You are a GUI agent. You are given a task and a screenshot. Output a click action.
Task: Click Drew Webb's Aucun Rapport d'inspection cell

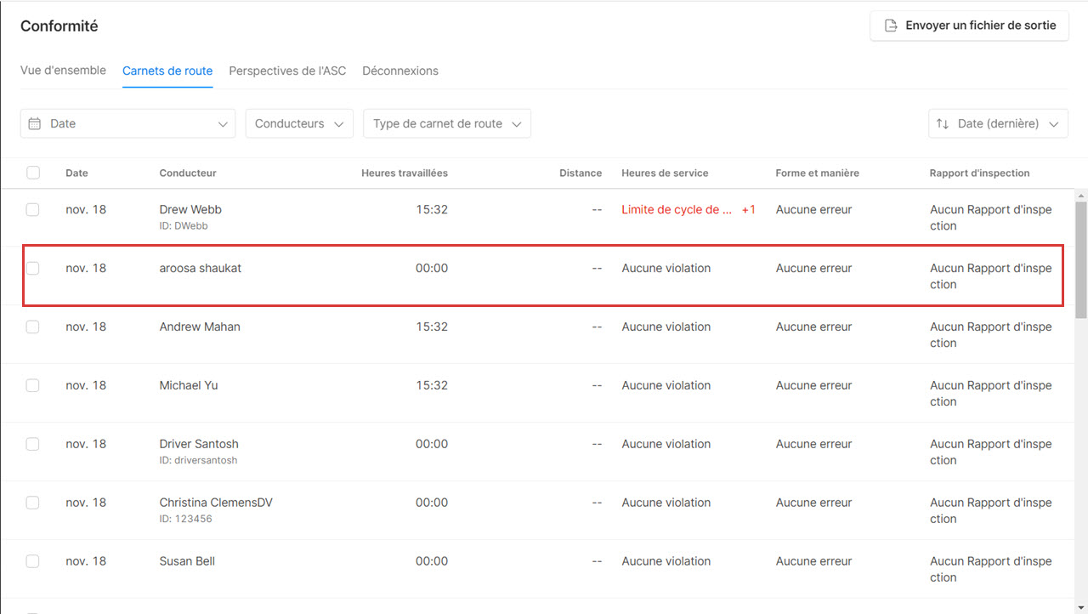[991, 218]
